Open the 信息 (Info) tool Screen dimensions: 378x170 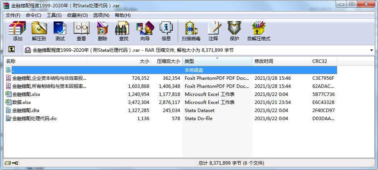pos(166,28)
